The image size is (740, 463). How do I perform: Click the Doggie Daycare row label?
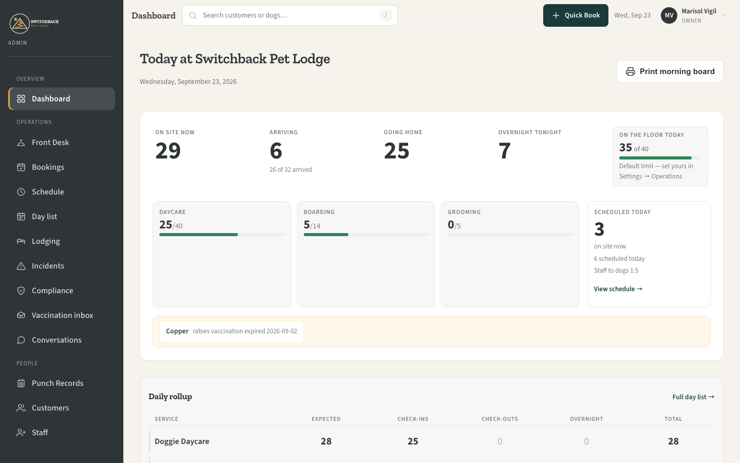(182, 441)
